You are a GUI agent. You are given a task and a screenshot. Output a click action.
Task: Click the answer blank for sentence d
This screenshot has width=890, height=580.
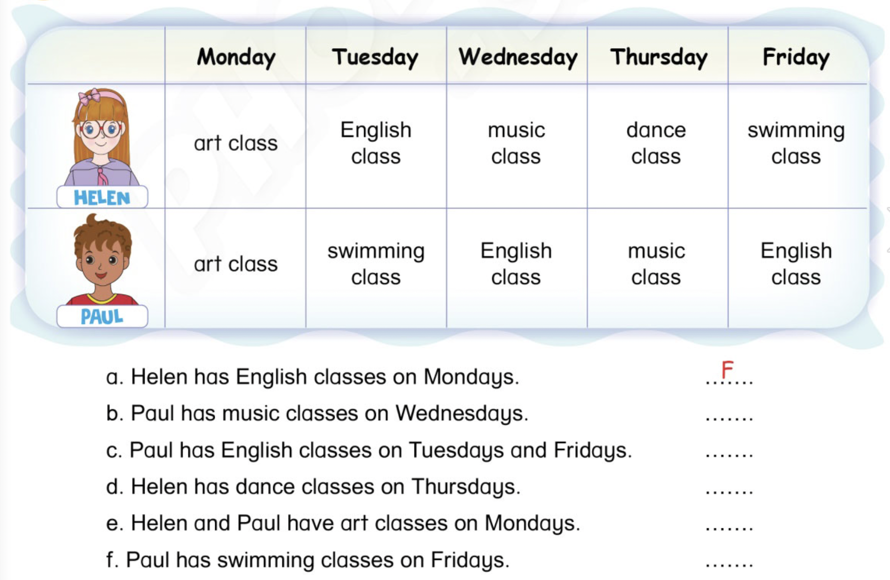pos(729,490)
